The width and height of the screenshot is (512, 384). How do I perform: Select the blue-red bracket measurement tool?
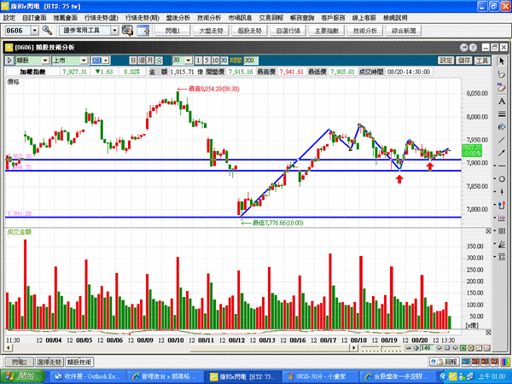(x=502, y=205)
